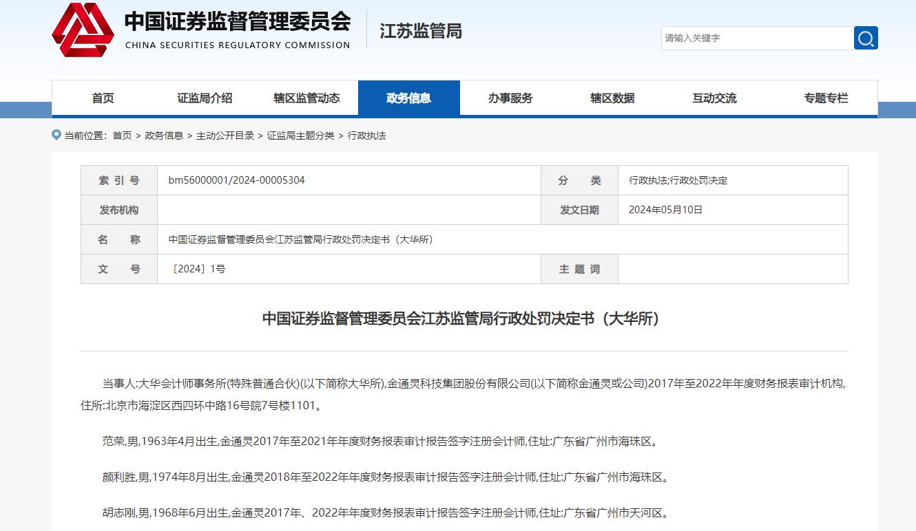This screenshot has width=916, height=531.
Task: Open 证监局主题分类 breadcrumb link
Action: (x=301, y=136)
